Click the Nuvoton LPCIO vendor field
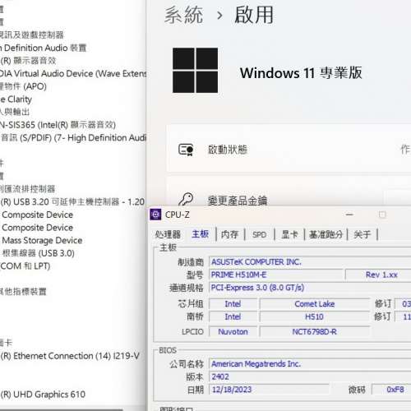This screenshot has height=411, width=411. click(x=233, y=332)
